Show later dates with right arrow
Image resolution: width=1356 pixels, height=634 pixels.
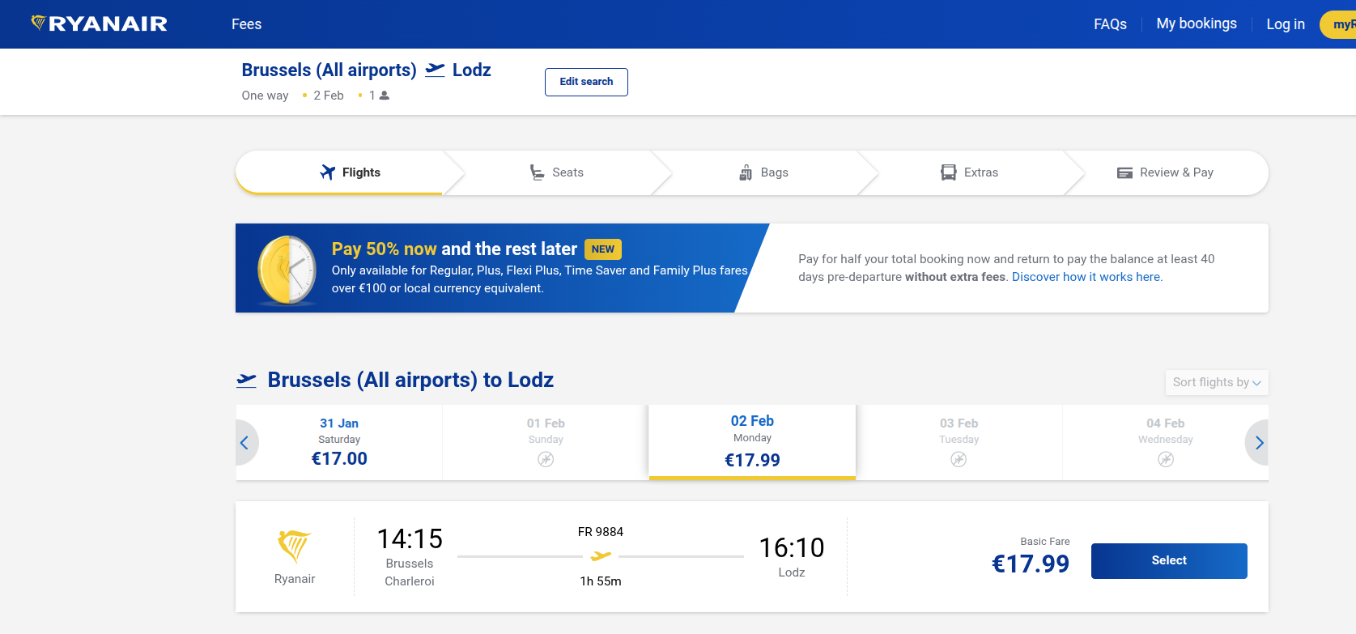tap(1259, 443)
